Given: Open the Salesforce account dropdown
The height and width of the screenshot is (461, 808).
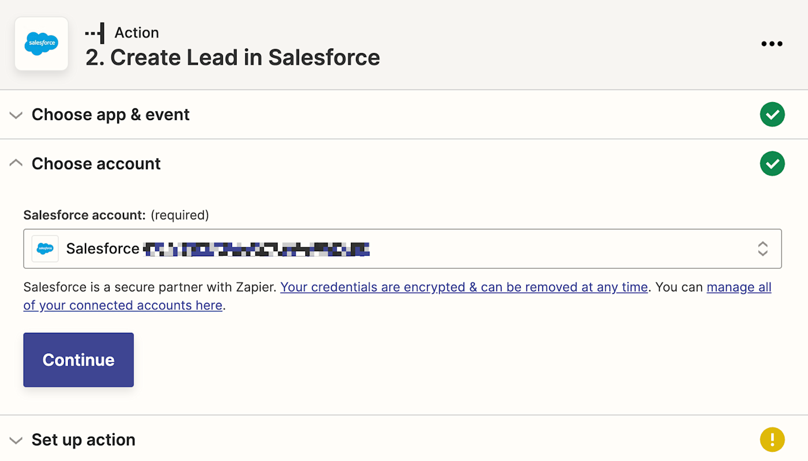Looking at the screenshot, I should (402, 249).
